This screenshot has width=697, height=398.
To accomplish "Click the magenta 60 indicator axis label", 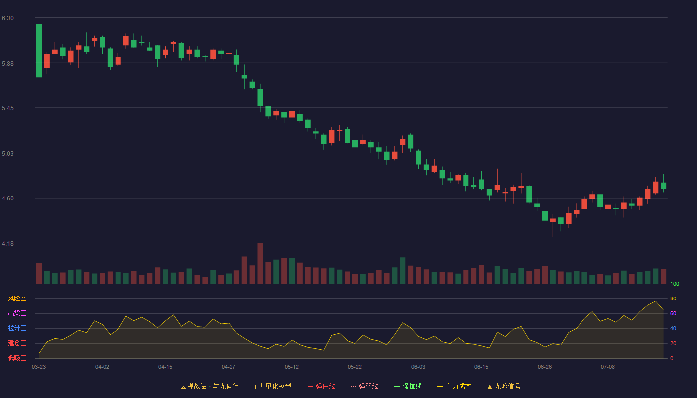I will 673,313.
